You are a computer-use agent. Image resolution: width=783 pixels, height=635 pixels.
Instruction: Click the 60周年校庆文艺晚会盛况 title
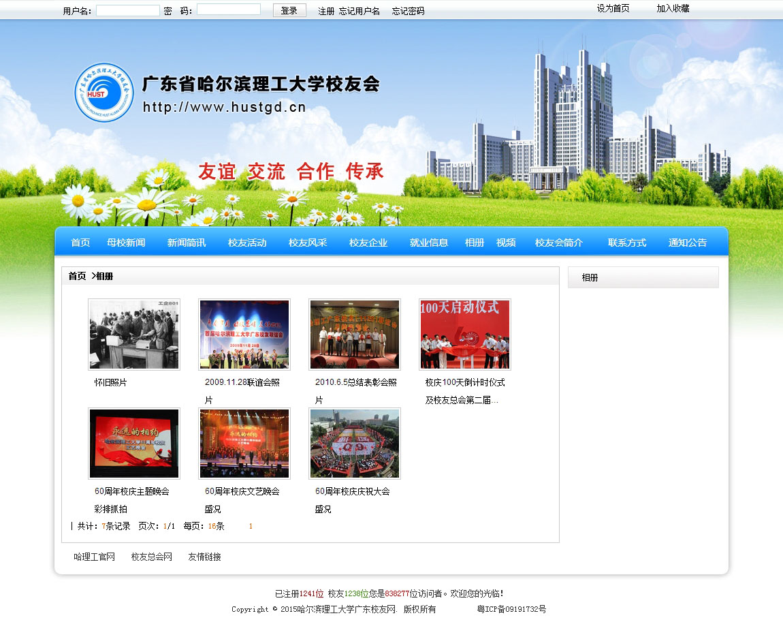242,500
